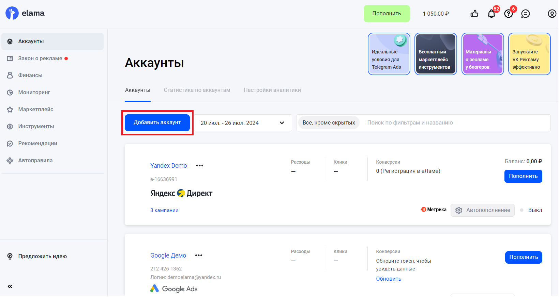
Task: Open Автоправила sidebar item
Action: click(52, 161)
